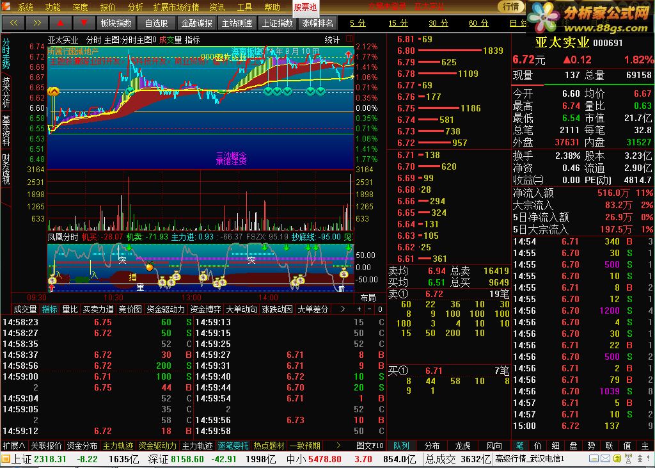Click the small red box icon next to 统计

pyautogui.click(x=349, y=39)
